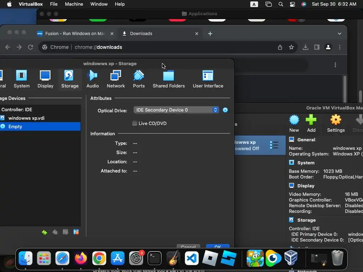This screenshot has width=363, height=272.
Task: Open the Display settings section
Action: pos(45,79)
